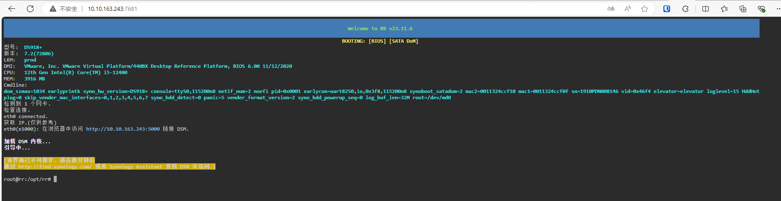
Task: Open the browser Settings and more menu
Action: click(x=778, y=9)
